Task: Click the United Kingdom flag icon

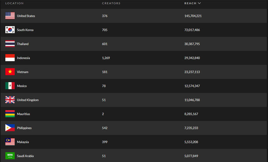Action: point(10,100)
